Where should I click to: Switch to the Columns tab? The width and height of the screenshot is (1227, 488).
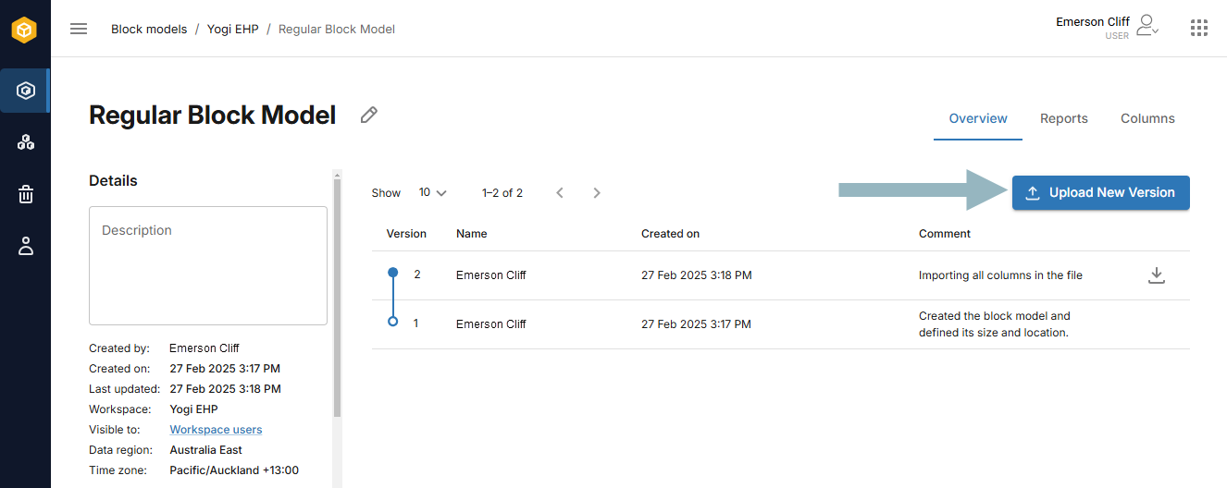click(1147, 118)
